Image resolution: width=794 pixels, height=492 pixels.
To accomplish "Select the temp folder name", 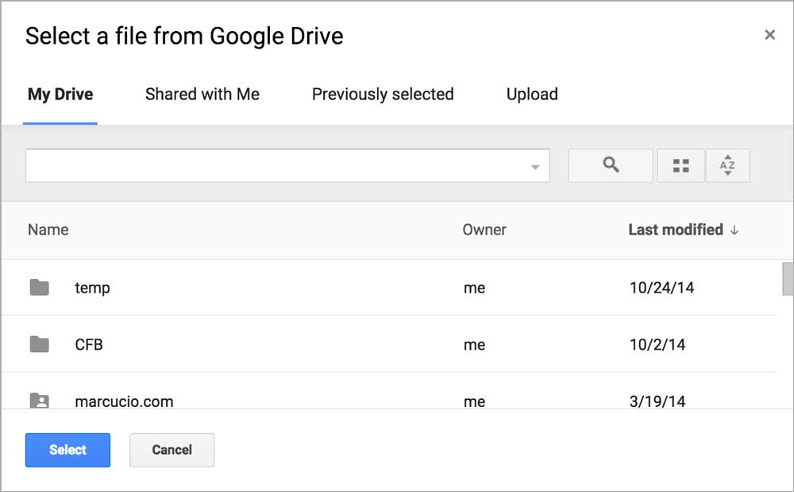I will [x=92, y=288].
